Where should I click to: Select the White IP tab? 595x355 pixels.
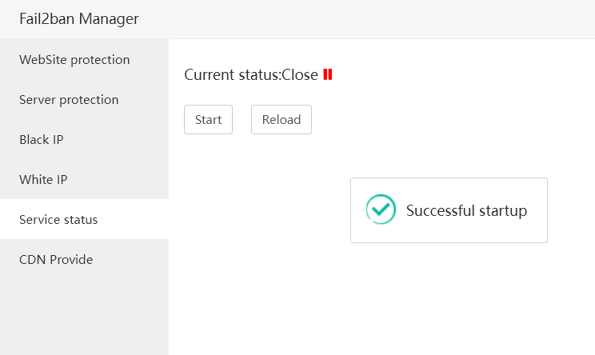[43, 180]
